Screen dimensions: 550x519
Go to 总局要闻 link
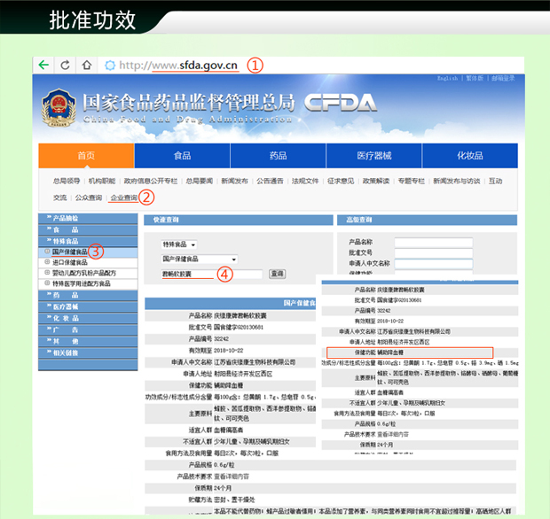[200, 181]
